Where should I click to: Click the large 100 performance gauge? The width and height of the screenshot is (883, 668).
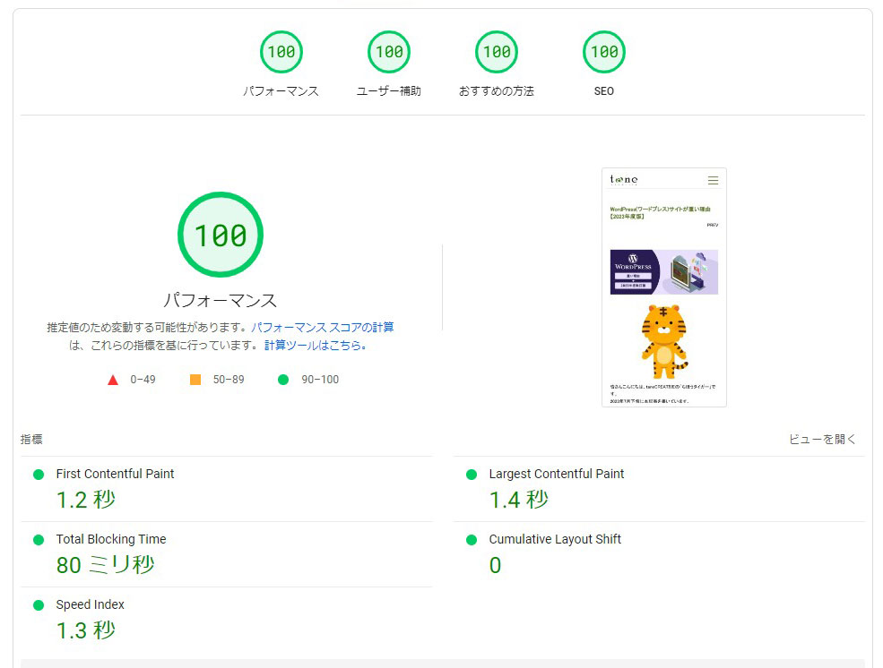click(x=220, y=235)
